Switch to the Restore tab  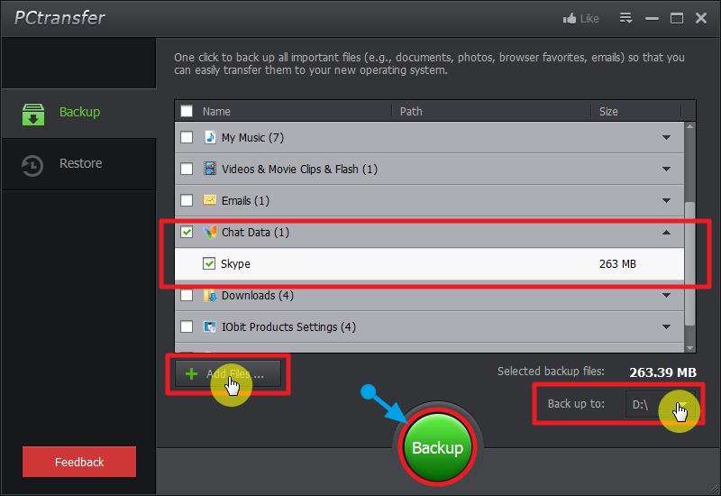coord(79,164)
